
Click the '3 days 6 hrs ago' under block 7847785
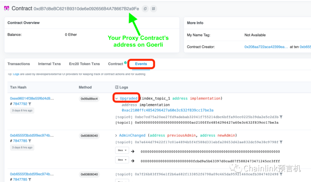[x=22, y=147]
